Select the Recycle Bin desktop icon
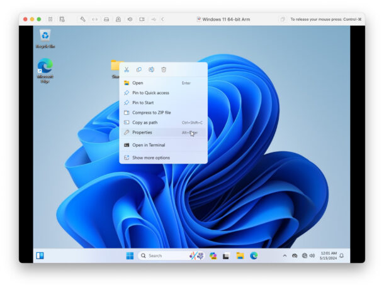384x288 pixels. [45, 37]
